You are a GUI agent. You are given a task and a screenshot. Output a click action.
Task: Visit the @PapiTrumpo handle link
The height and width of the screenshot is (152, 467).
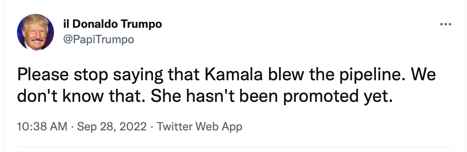pos(98,39)
